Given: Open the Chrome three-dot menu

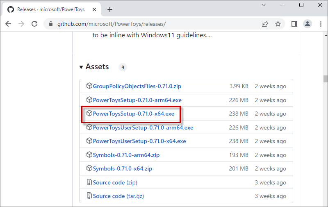Looking at the screenshot, I should coord(321,24).
